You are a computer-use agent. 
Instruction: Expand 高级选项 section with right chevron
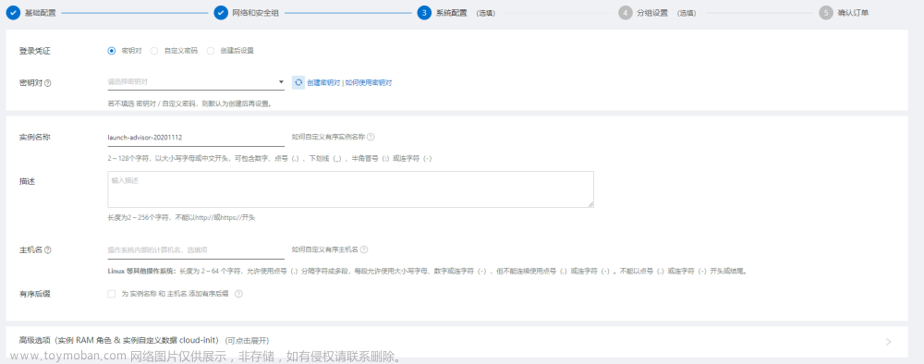coord(889,342)
